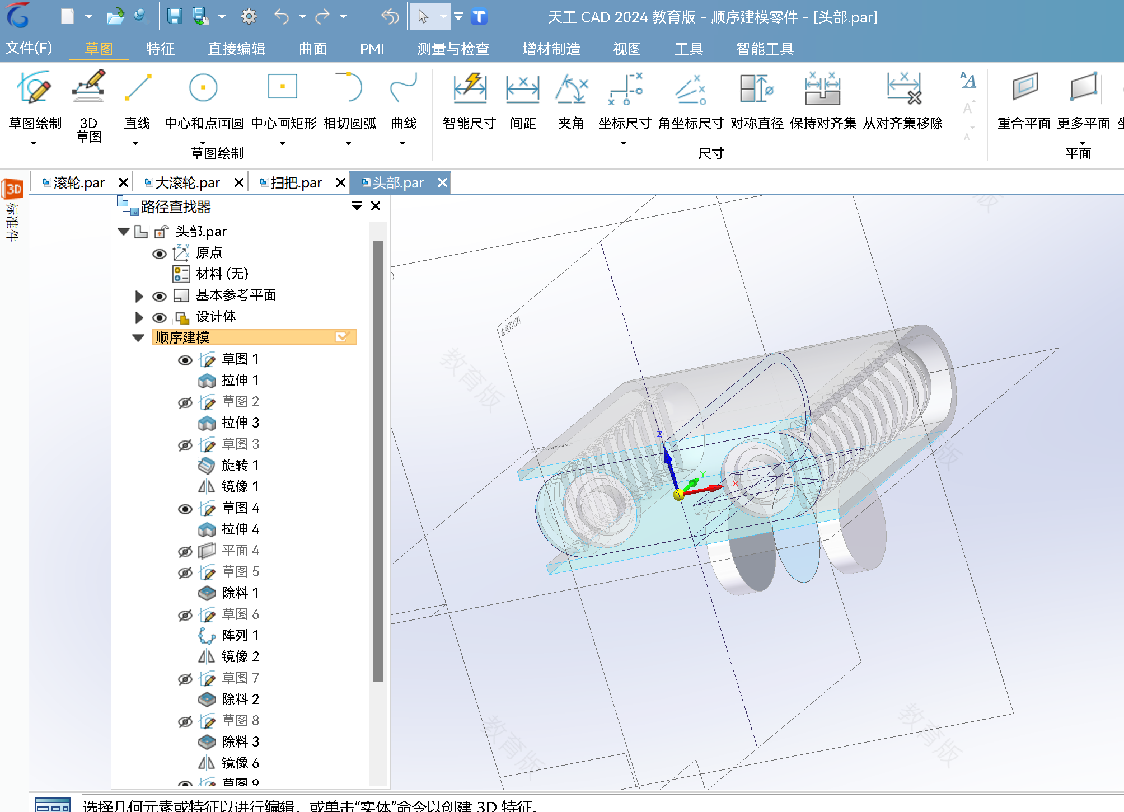Viewport: 1124px width, 812px height.
Task: Expand the 设计体 tree node
Action: click(x=139, y=317)
